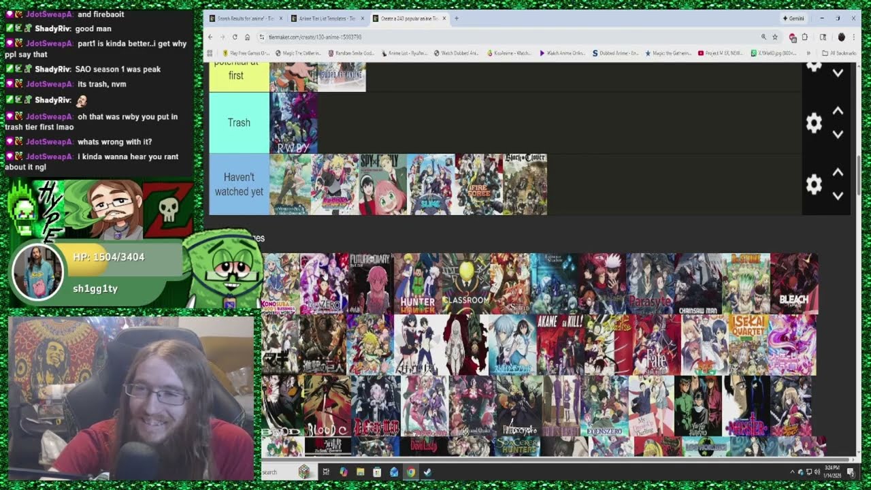Open Copilot from the taskbar

(x=343, y=472)
